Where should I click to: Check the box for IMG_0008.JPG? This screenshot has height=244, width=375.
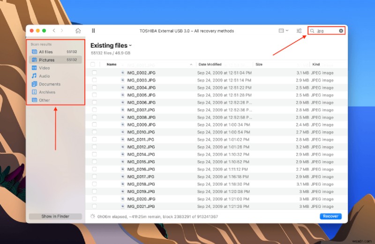click(95, 117)
